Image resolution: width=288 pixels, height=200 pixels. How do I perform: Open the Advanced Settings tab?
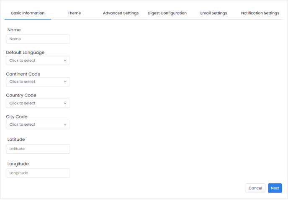[x=121, y=13]
